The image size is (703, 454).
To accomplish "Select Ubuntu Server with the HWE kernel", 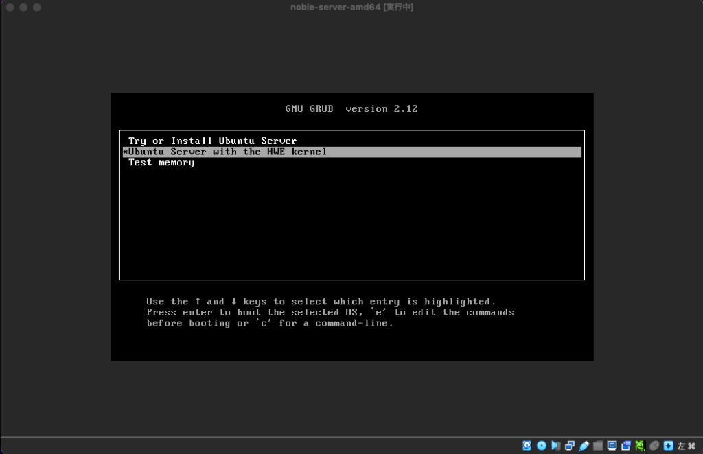I will pyautogui.click(x=352, y=152).
